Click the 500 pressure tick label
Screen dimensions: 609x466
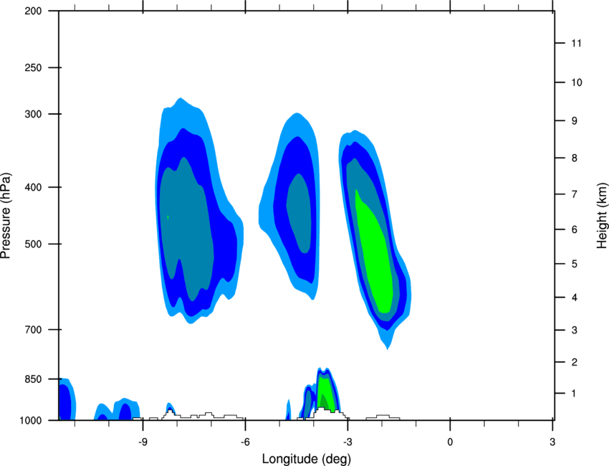(33, 244)
